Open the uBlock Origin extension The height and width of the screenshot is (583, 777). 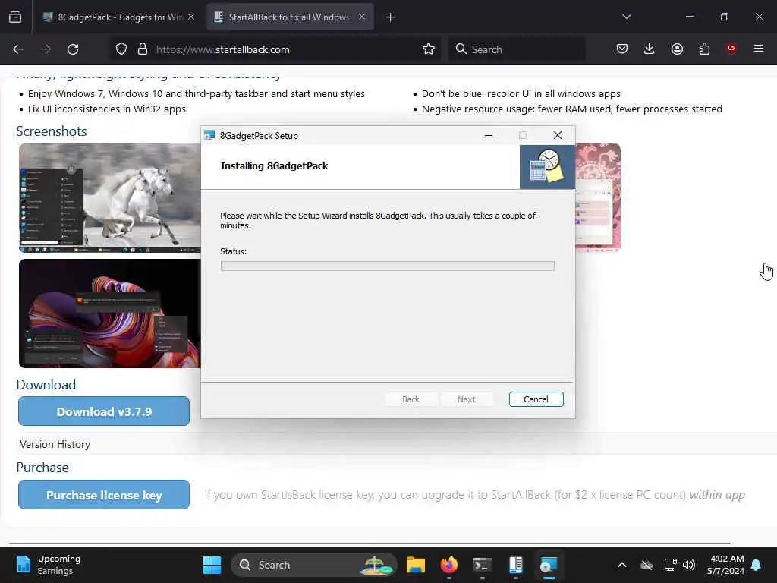pyautogui.click(x=731, y=49)
